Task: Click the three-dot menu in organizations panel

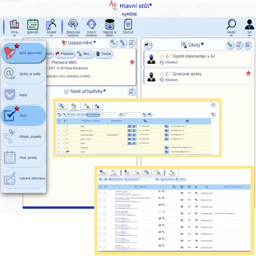Action: [x=213, y=105]
